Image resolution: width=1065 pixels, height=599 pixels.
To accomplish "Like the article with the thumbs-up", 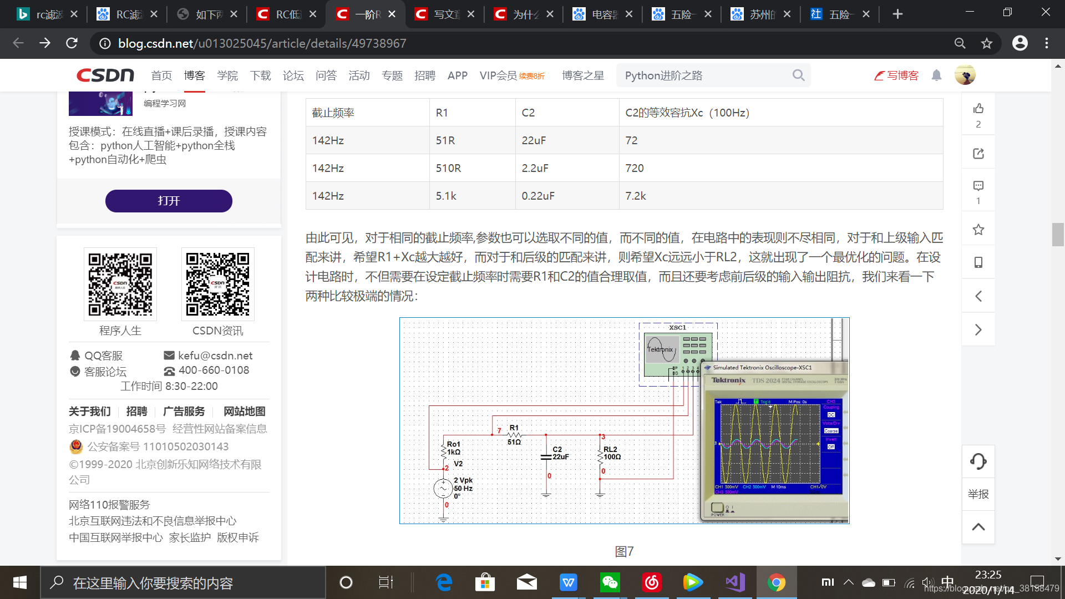I will click(x=978, y=109).
